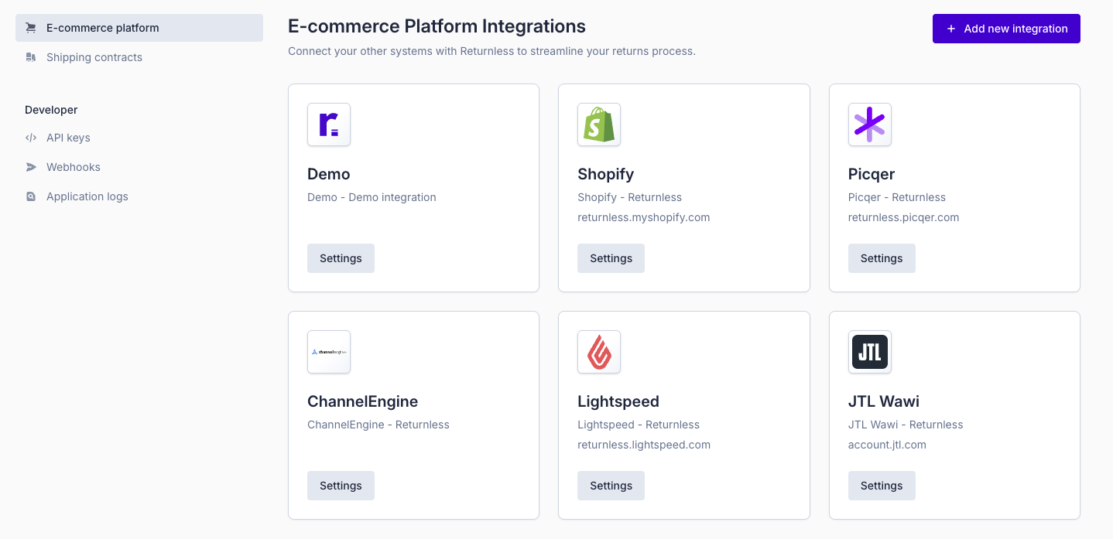Click the ChannelEngine card title

[x=362, y=401]
